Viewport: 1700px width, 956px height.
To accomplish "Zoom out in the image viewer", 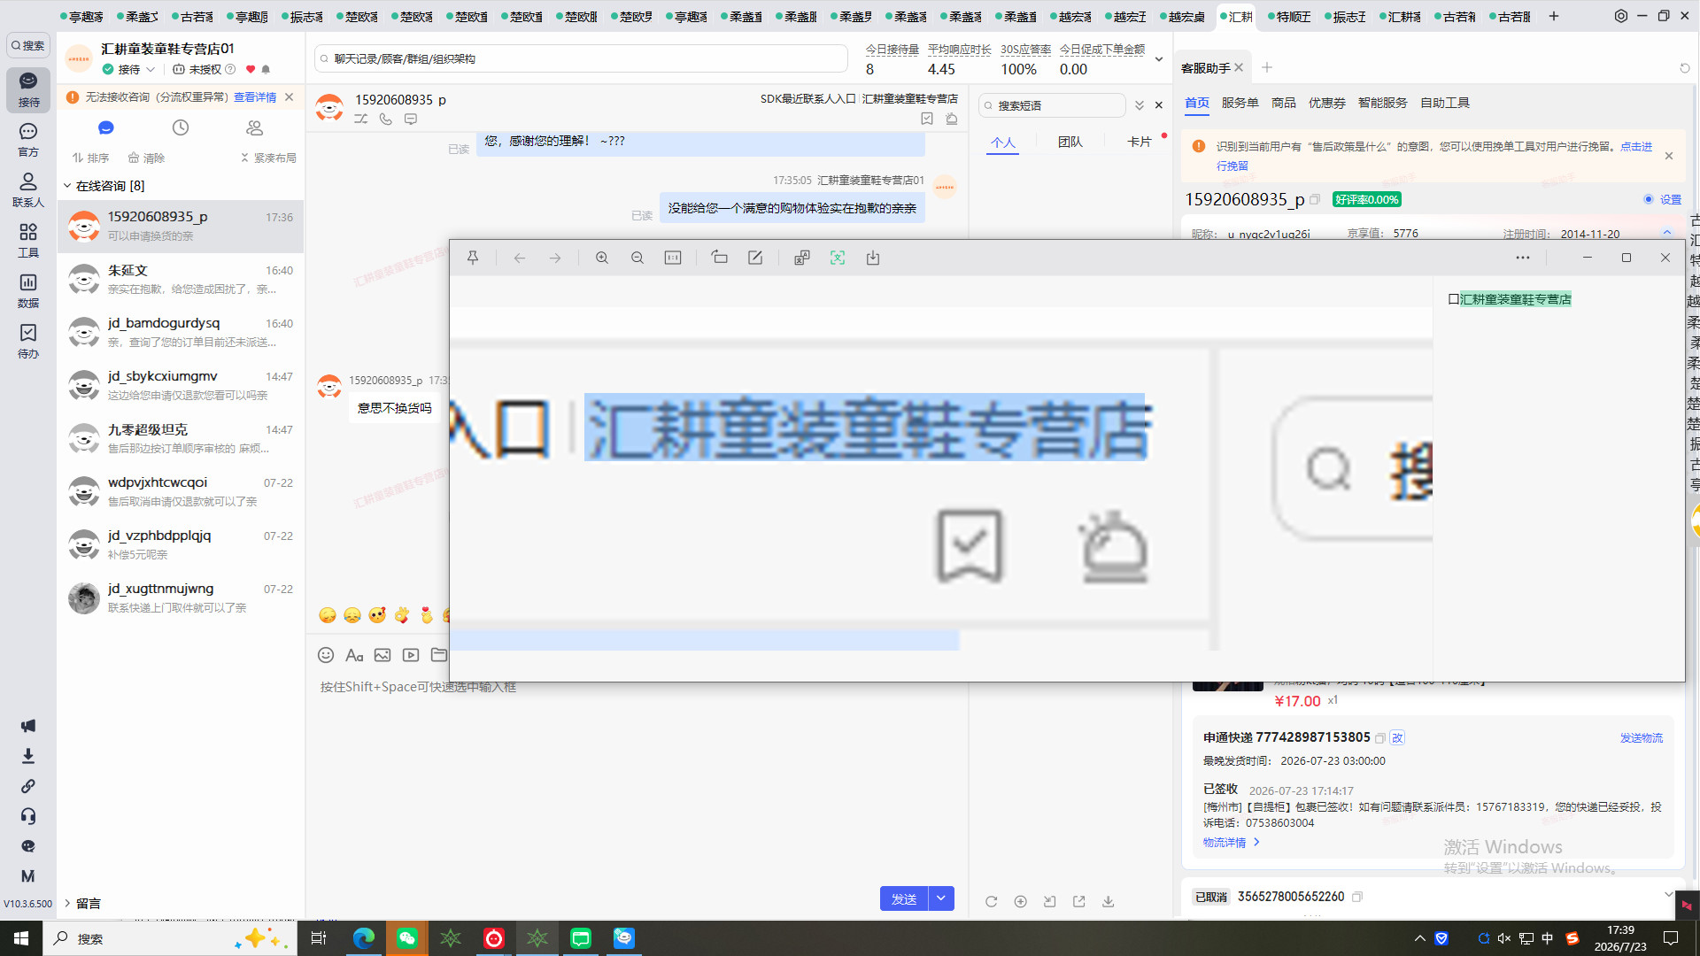I will (637, 258).
